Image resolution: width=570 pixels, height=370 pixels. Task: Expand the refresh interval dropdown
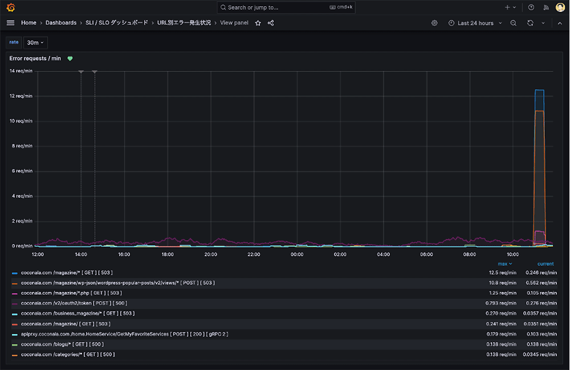543,23
